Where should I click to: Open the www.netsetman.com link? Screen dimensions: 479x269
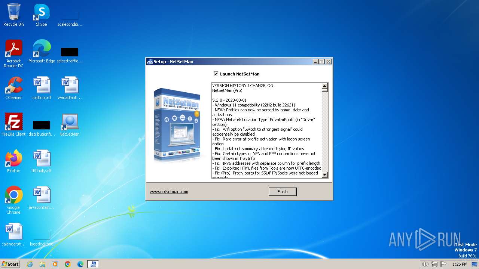pos(169,192)
